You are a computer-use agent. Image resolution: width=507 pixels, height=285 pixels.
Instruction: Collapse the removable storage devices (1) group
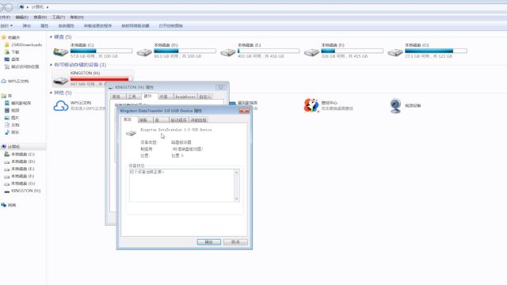pos(51,65)
